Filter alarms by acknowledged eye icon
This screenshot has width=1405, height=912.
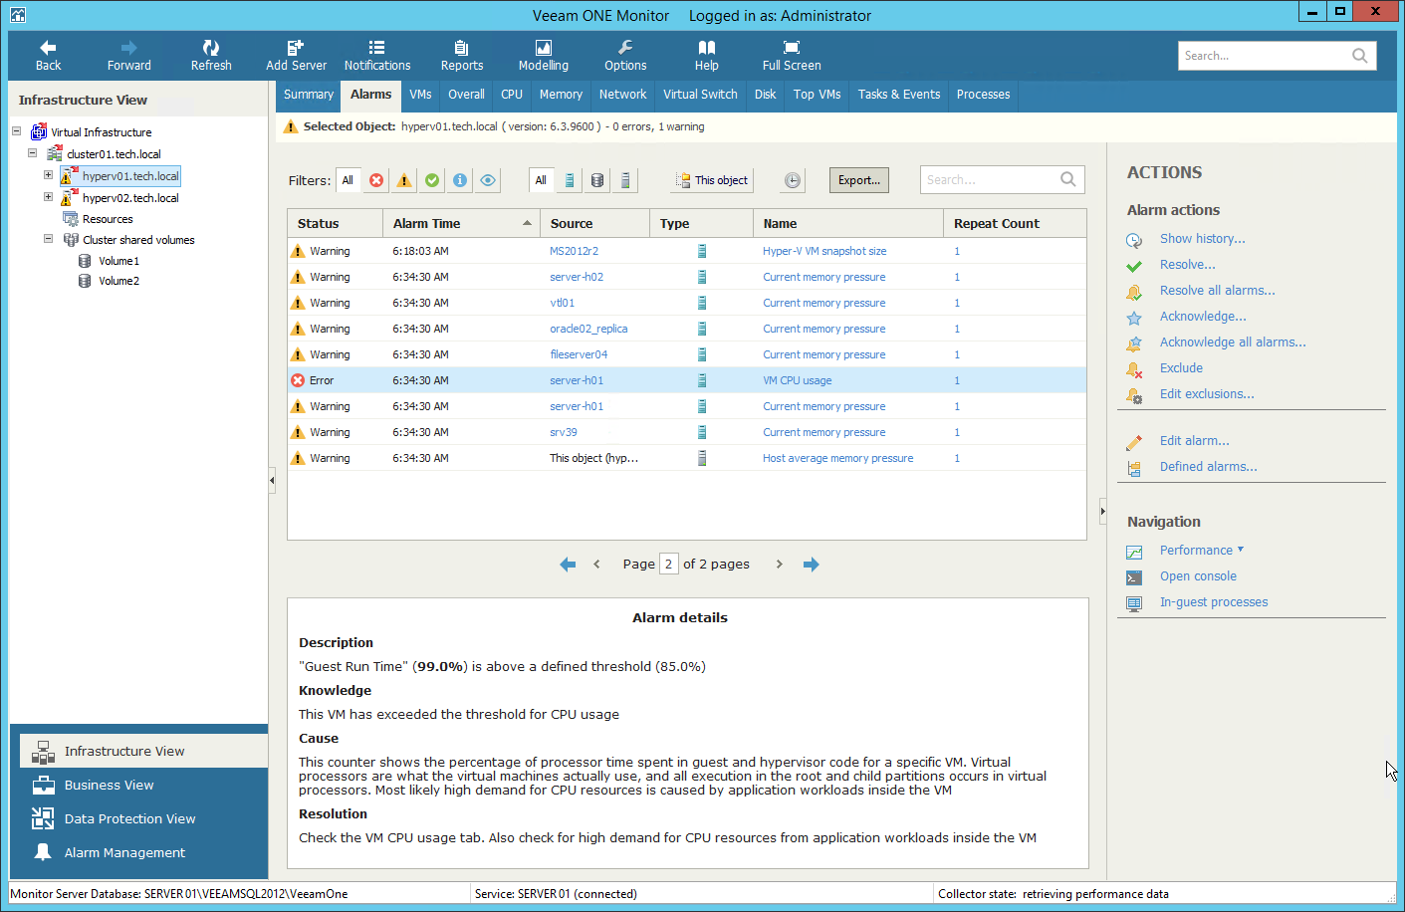(x=488, y=180)
